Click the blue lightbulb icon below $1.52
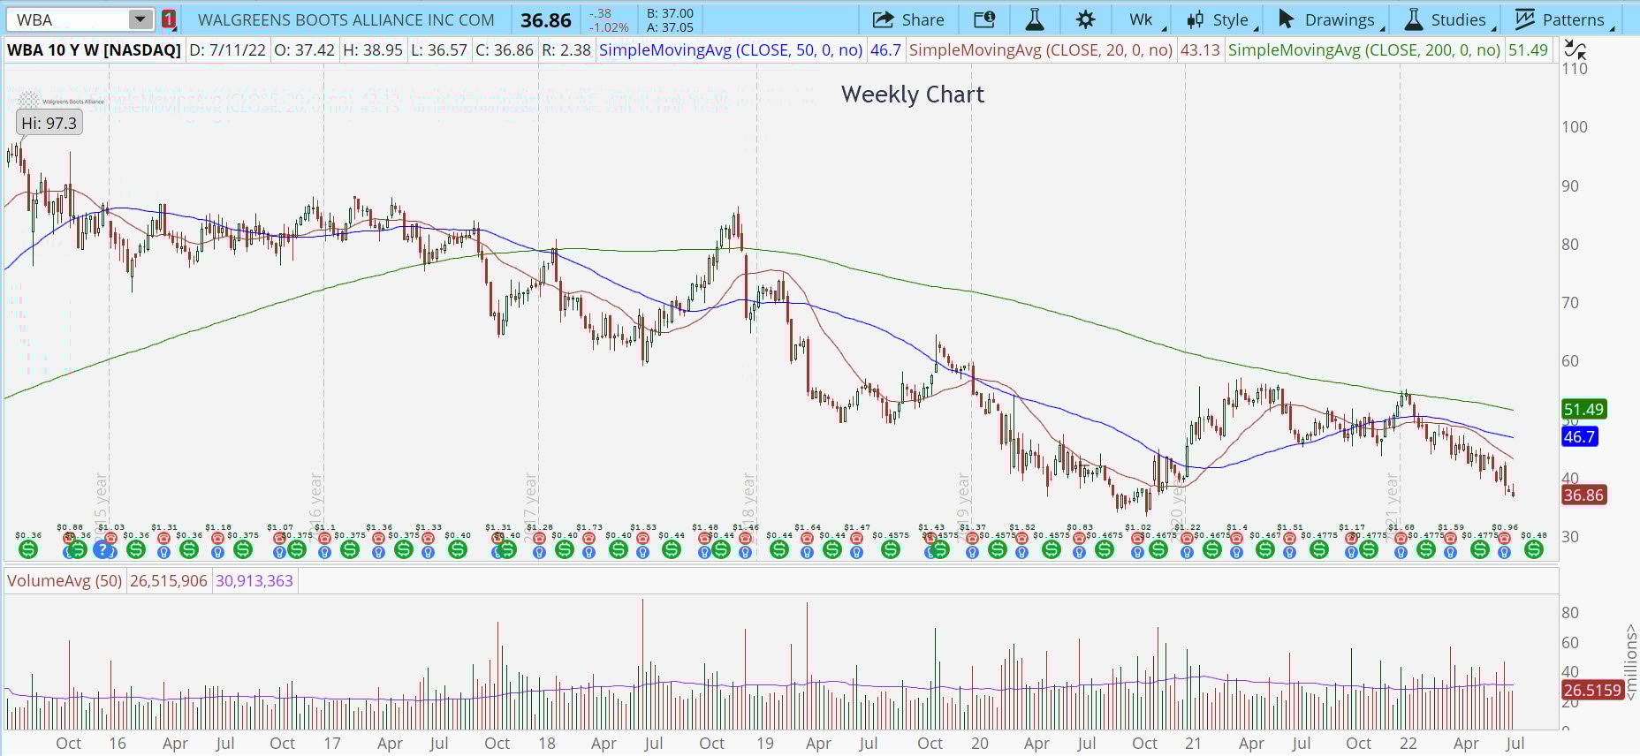Viewport: 1640px width, 756px height. 1021,552
